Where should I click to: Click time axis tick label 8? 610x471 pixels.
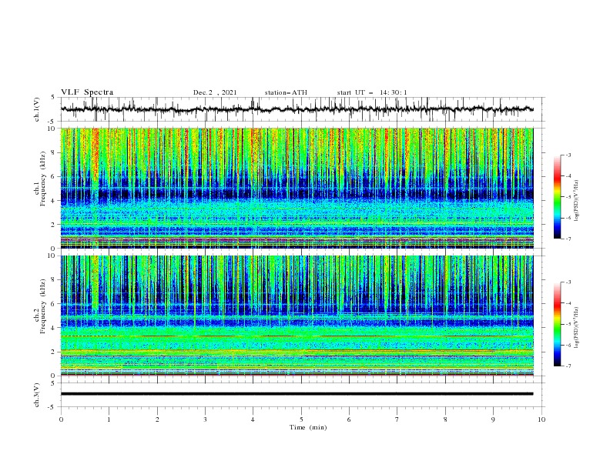point(445,419)
